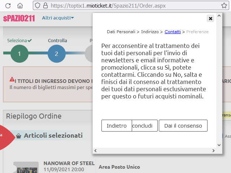Click the Riepilogo Ordine heading
Screen dimensions: 231x173
34,116
